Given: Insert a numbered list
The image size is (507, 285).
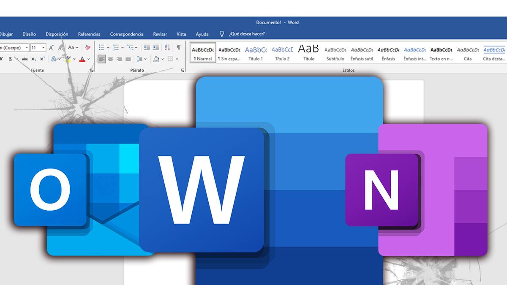Looking at the screenshot, I should [x=116, y=47].
